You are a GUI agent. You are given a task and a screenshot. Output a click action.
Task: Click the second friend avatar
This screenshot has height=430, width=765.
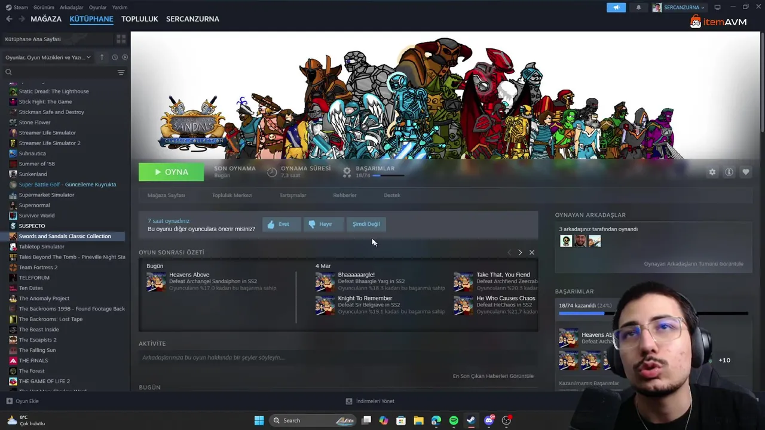click(580, 241)
